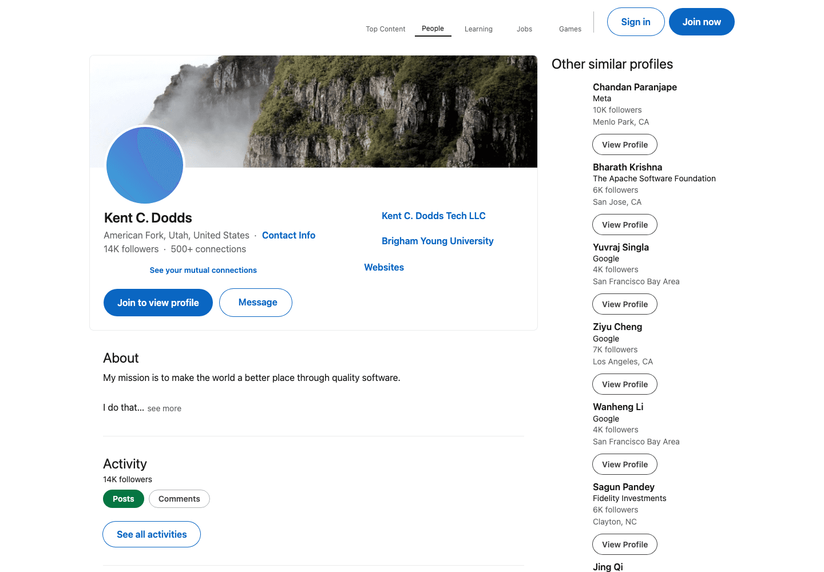Click The Apache Software Foundation text
The height and width of the screenshot is (572, 824).
pyautogui.click(x=654, y=178)
